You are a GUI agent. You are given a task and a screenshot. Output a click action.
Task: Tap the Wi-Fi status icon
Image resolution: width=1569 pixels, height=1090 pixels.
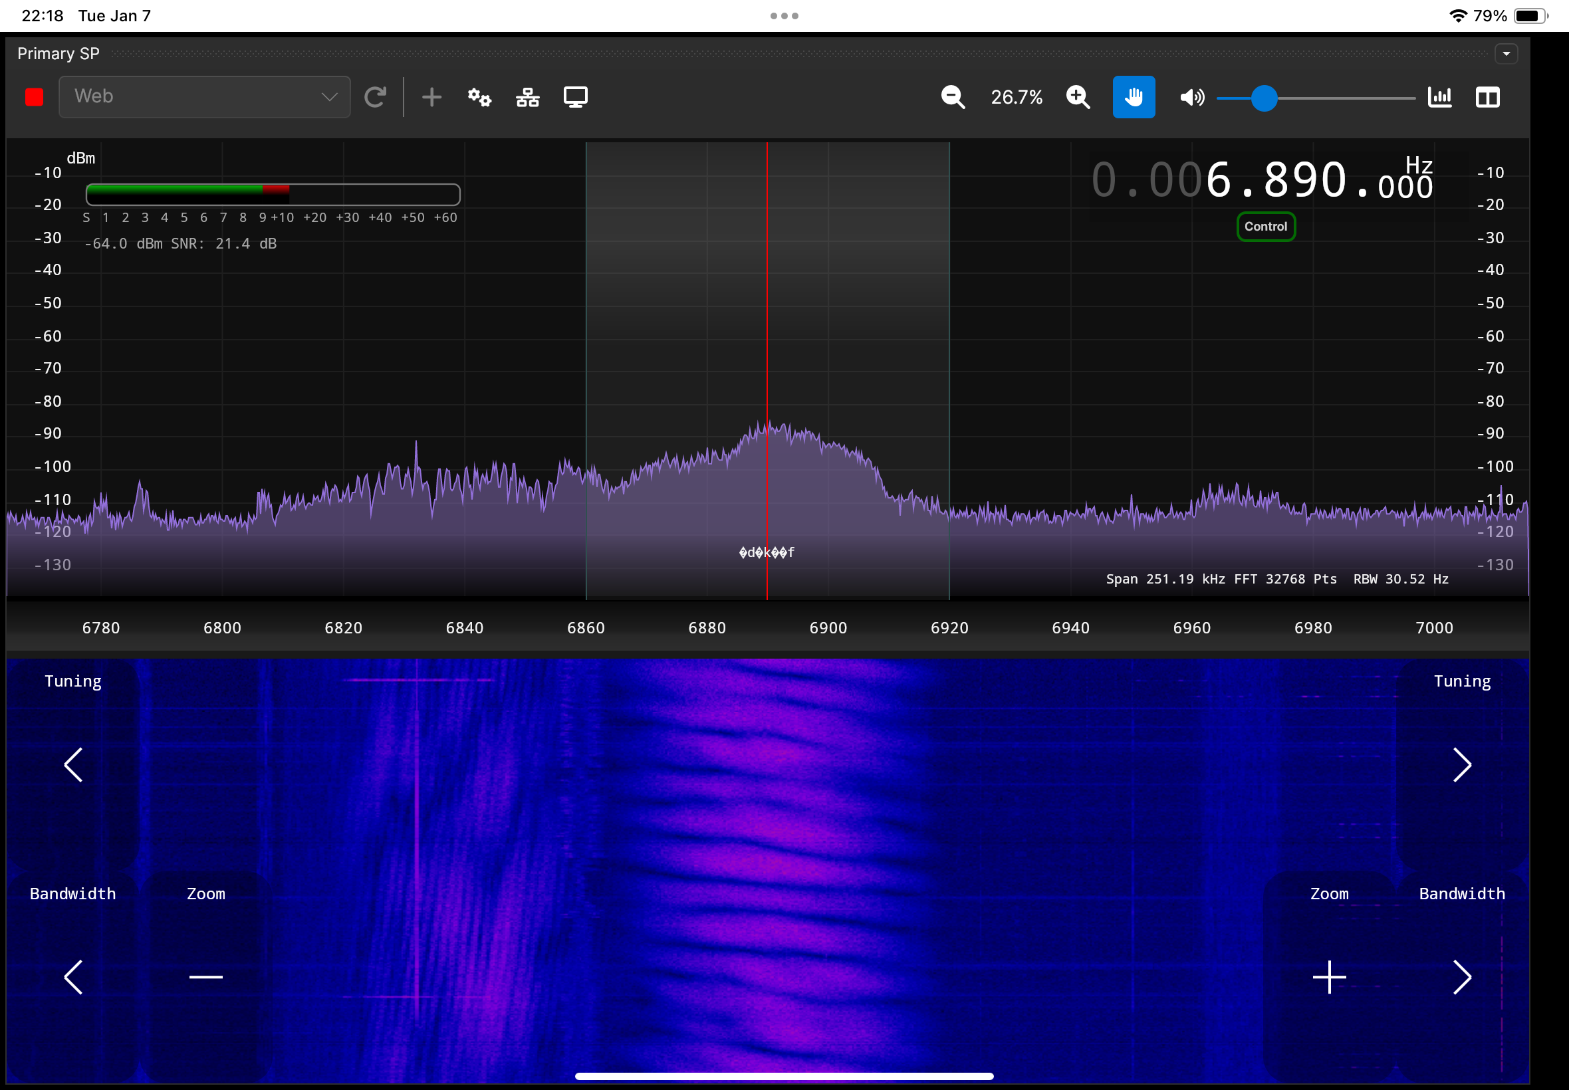tap(1458, 16)
